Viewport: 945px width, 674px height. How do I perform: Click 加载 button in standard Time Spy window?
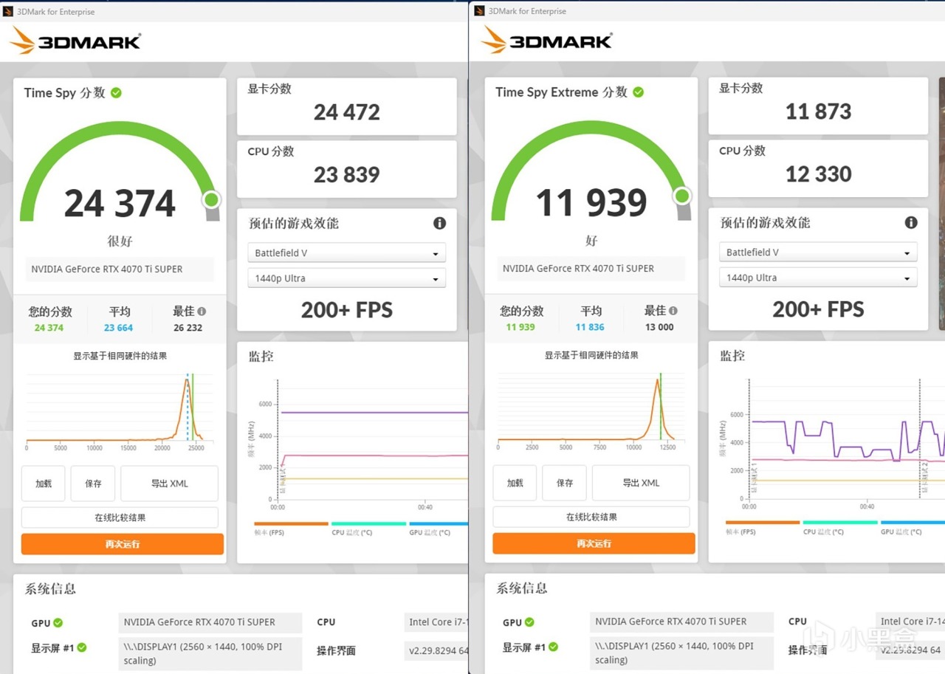point(44,484)
